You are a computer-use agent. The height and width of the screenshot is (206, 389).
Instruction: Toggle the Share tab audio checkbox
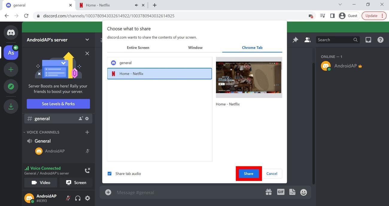click(110, 173)
